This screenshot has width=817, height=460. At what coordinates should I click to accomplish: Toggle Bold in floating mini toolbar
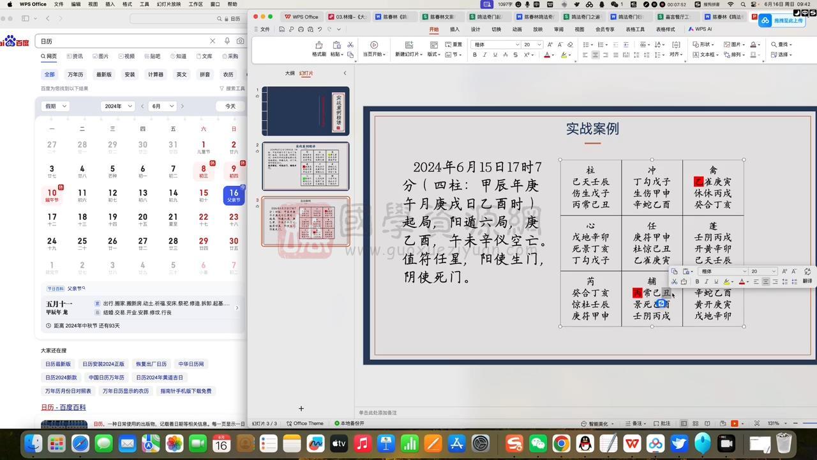pyautogui.click(x=697, y=281)
